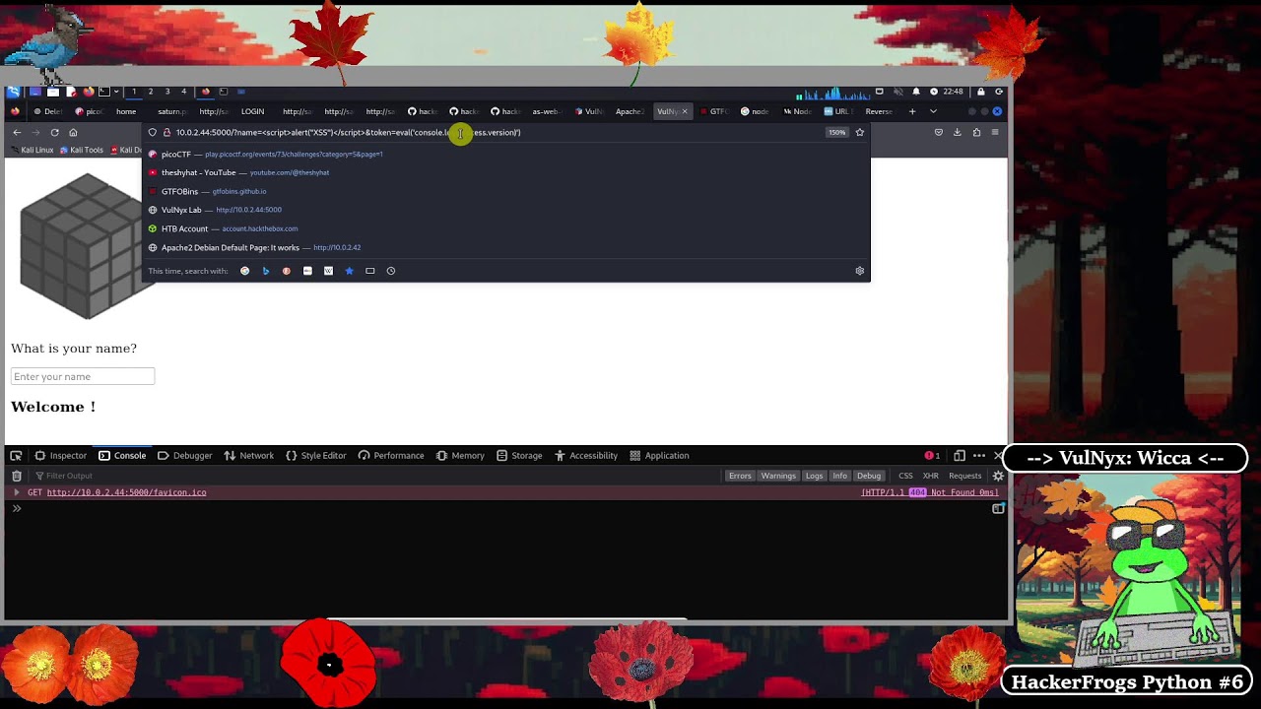Switch to the Performance tab
This screenshot has height=709, width=1261.
391,456
